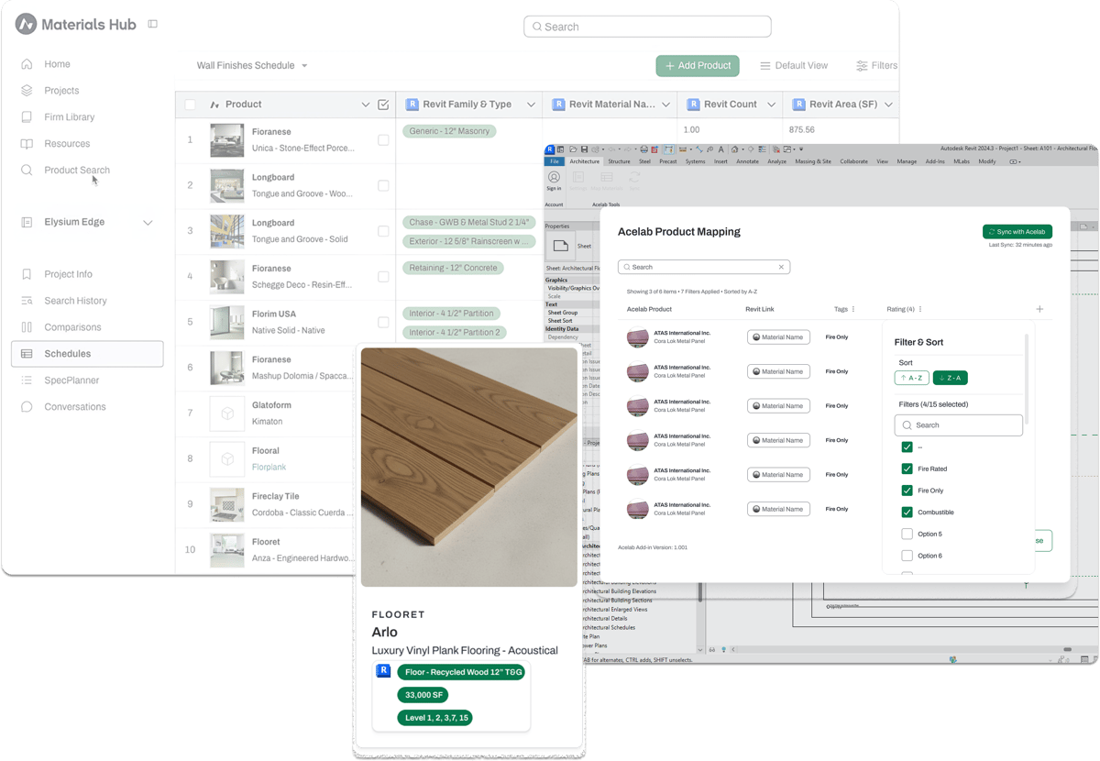This screenshot has height=761, width=1100.
Task: Open the Revit Area (SF) column dropdown
Action: click(888, 105)
